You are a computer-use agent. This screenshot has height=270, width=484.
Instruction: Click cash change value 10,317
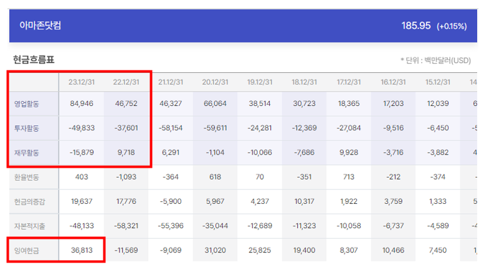pos(305,201)
